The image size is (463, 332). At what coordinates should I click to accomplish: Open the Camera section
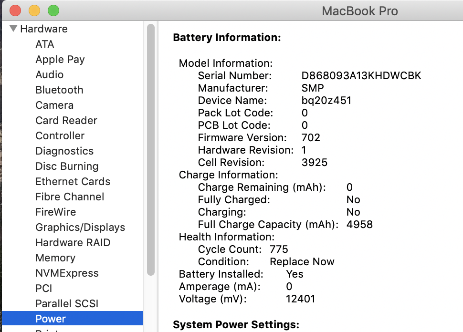54,105
